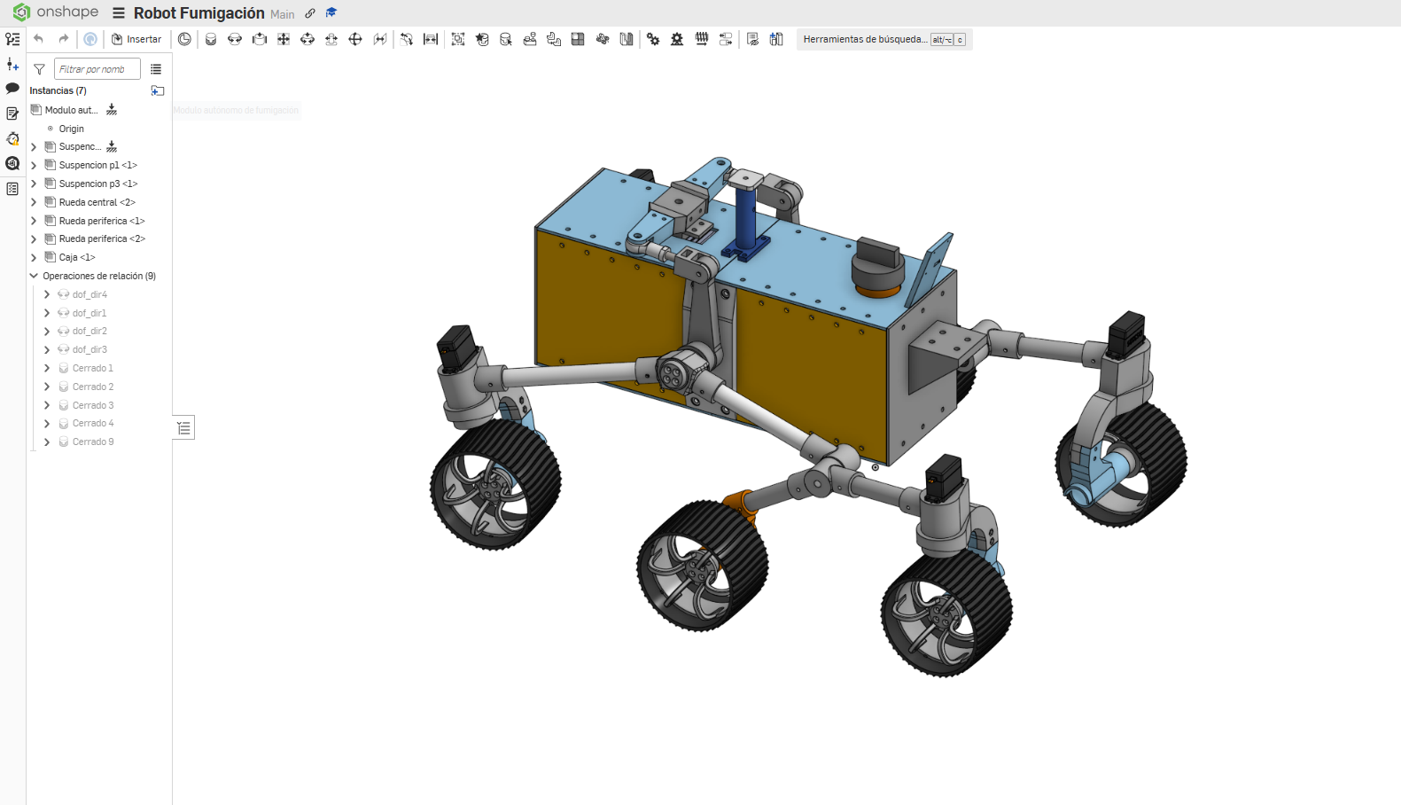Select the dof_dir3 mate
The width and height of the screenshot is (1401, 805).
[x=90, y=349]
